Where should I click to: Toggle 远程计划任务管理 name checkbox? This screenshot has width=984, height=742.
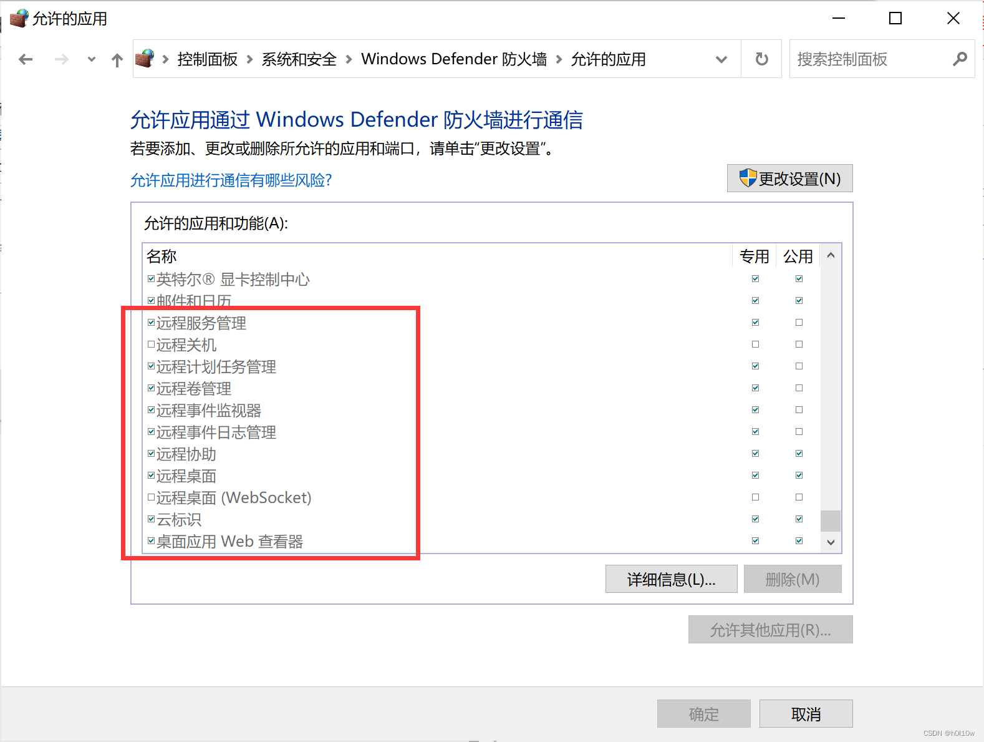click(x=151, y=366)
